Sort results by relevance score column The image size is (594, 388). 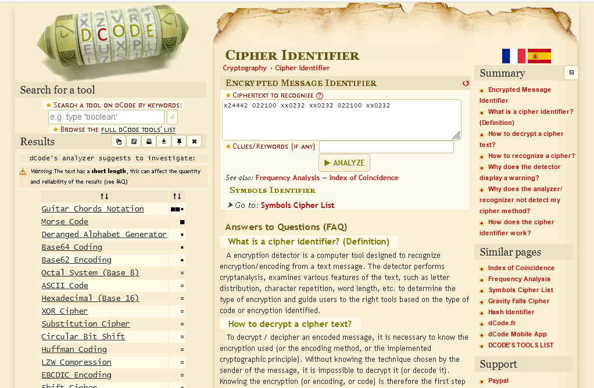pos(177,196)
